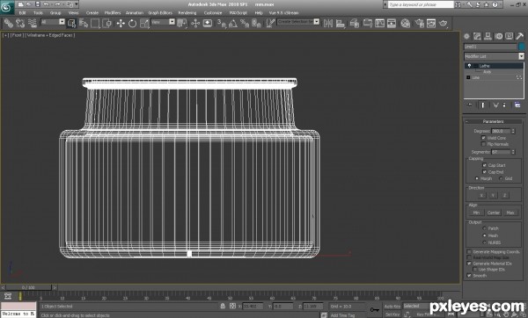This screenshot has width=528, height=318.
Task: Open the MAXScript menu
Action: [238, 13]
